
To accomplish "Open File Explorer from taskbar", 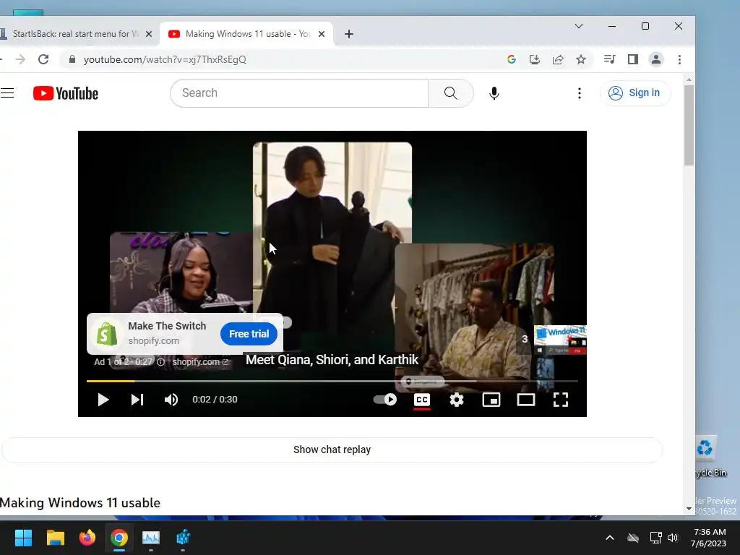I will [55, 538].
